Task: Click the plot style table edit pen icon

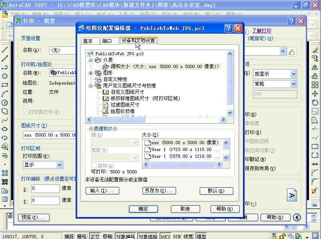Action: [292, 52]
